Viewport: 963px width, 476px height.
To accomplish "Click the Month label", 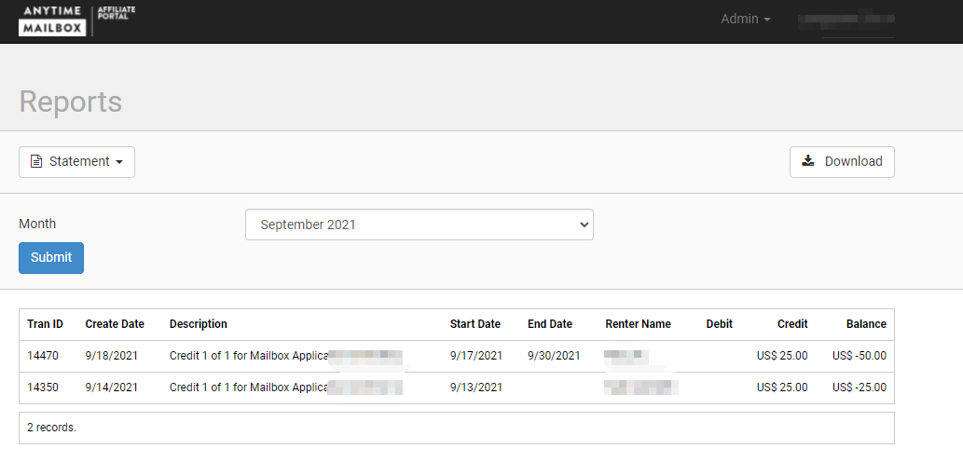I will coord(37,224).
